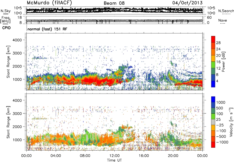
Task: Click 'normal (fast) 151 RF' text
Action: coord(47,29)
